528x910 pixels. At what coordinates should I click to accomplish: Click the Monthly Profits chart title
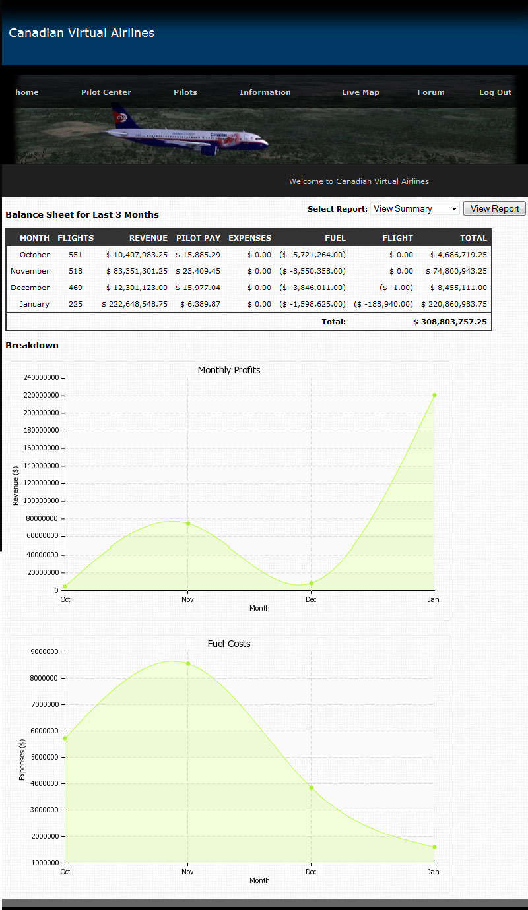[x=229, y=370]
